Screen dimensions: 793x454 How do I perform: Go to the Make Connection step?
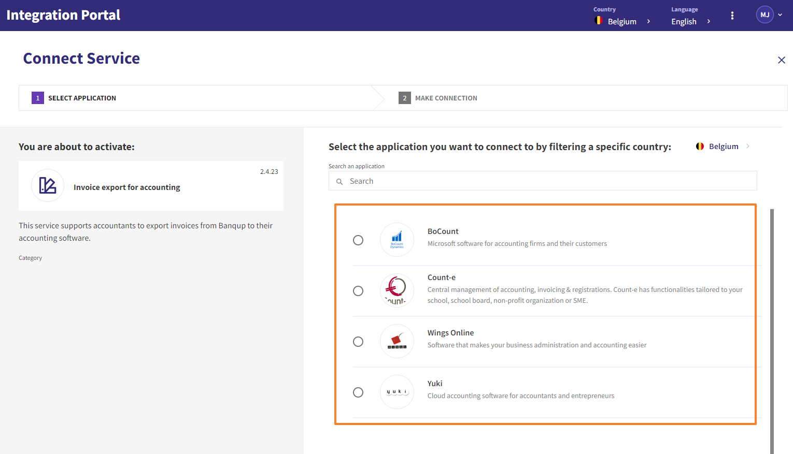(x=438, y=98)
